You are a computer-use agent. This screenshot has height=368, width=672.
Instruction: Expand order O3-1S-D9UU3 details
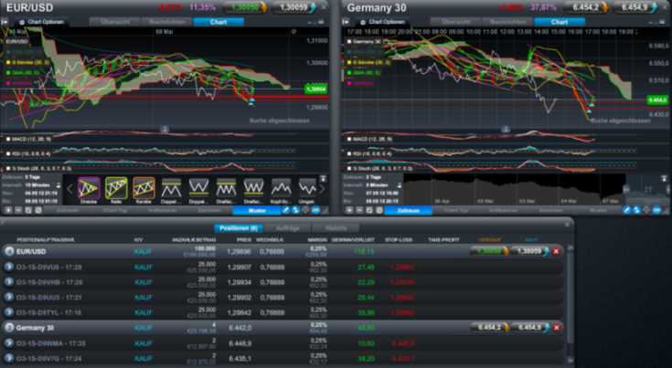[x=9, y=298]
